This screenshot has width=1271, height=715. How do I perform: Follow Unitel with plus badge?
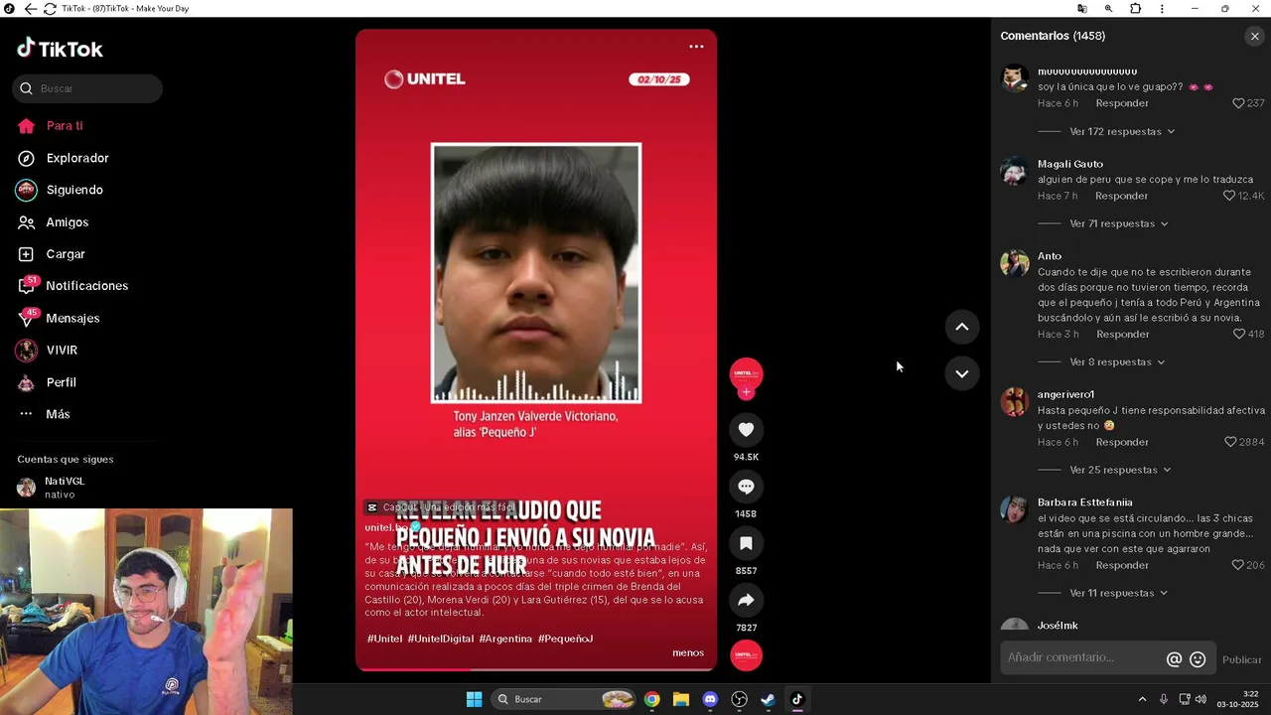(746, 392)
